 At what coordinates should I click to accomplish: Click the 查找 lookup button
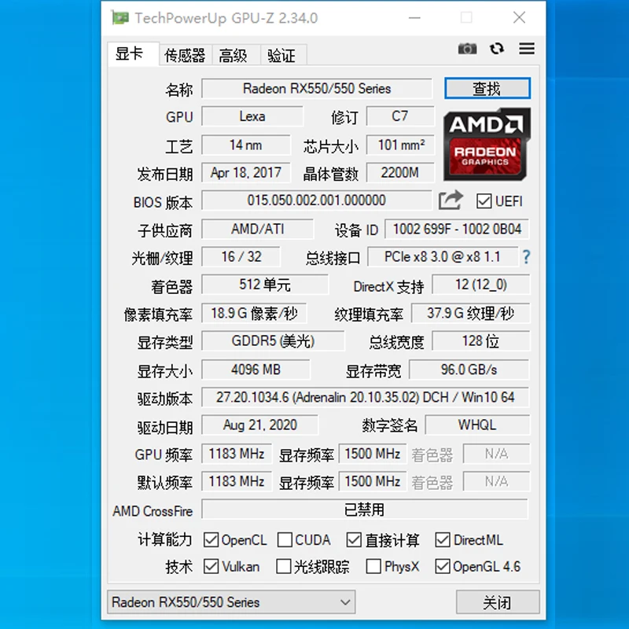click(487, 88)
